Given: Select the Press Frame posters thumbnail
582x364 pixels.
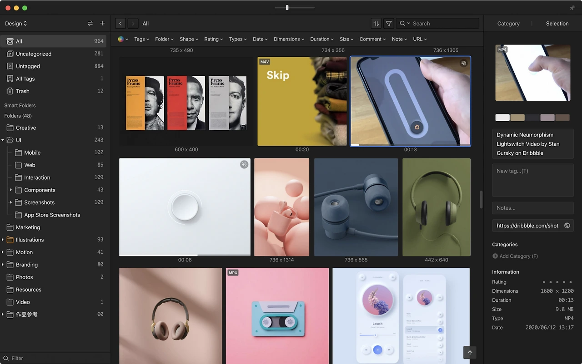Looking at the screenshot, I should coord(186,101).
